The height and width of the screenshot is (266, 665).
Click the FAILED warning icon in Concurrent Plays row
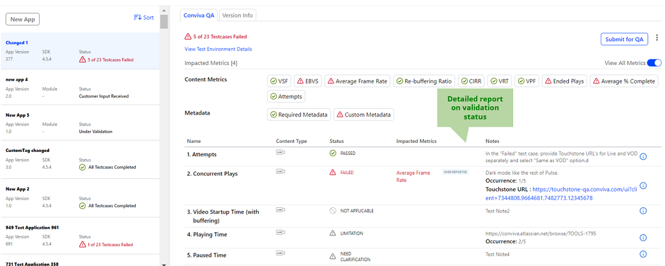(333, 173)
